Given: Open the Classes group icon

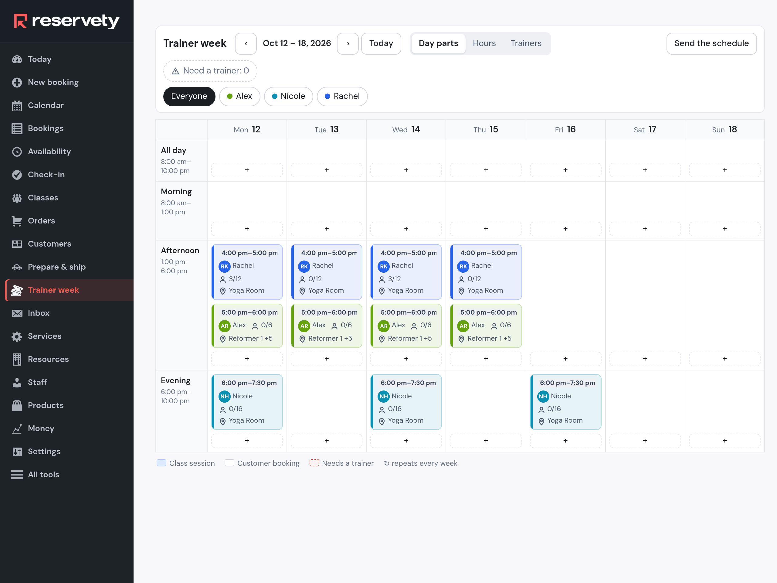Looking at the screenshot, I should point(17,198).
